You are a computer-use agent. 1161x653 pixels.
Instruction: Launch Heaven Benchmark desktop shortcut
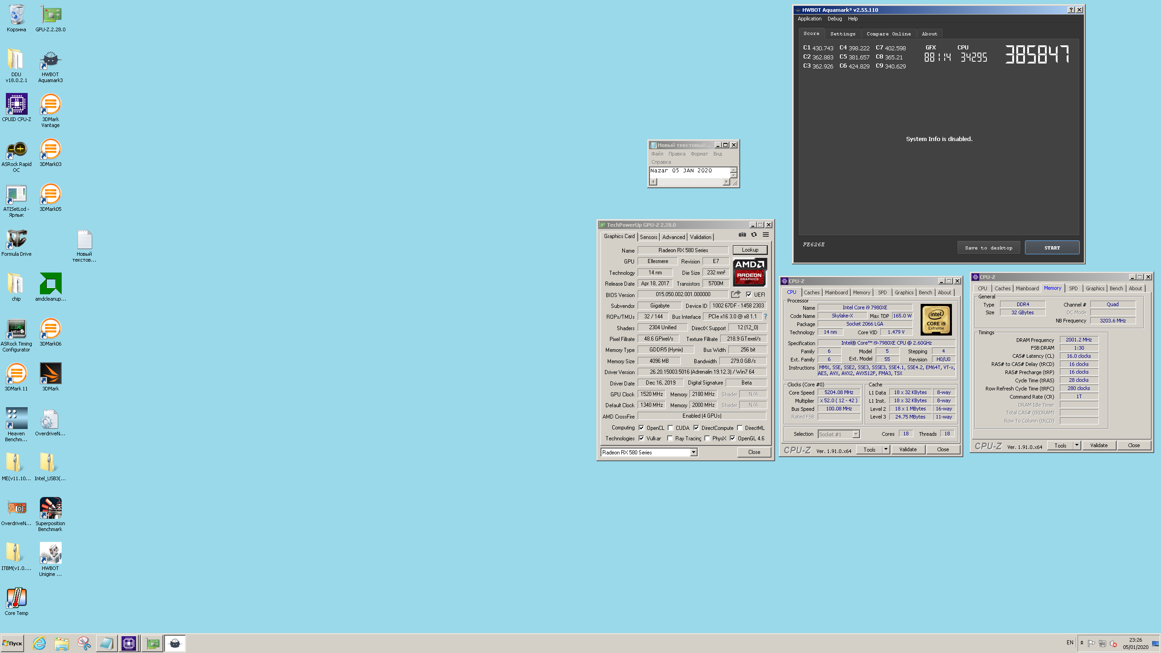16,425
